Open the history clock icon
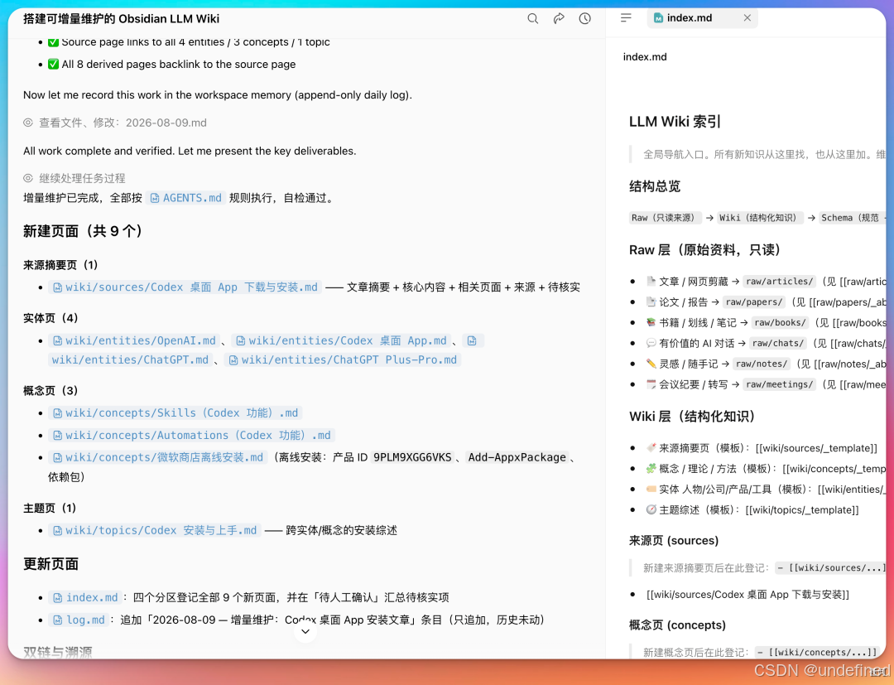This screenshot has height=685, width=894. (585, 18)
